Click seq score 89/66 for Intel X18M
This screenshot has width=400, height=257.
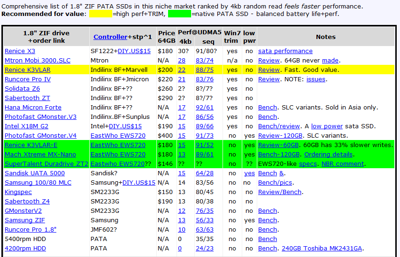click(x=205, y=126)
